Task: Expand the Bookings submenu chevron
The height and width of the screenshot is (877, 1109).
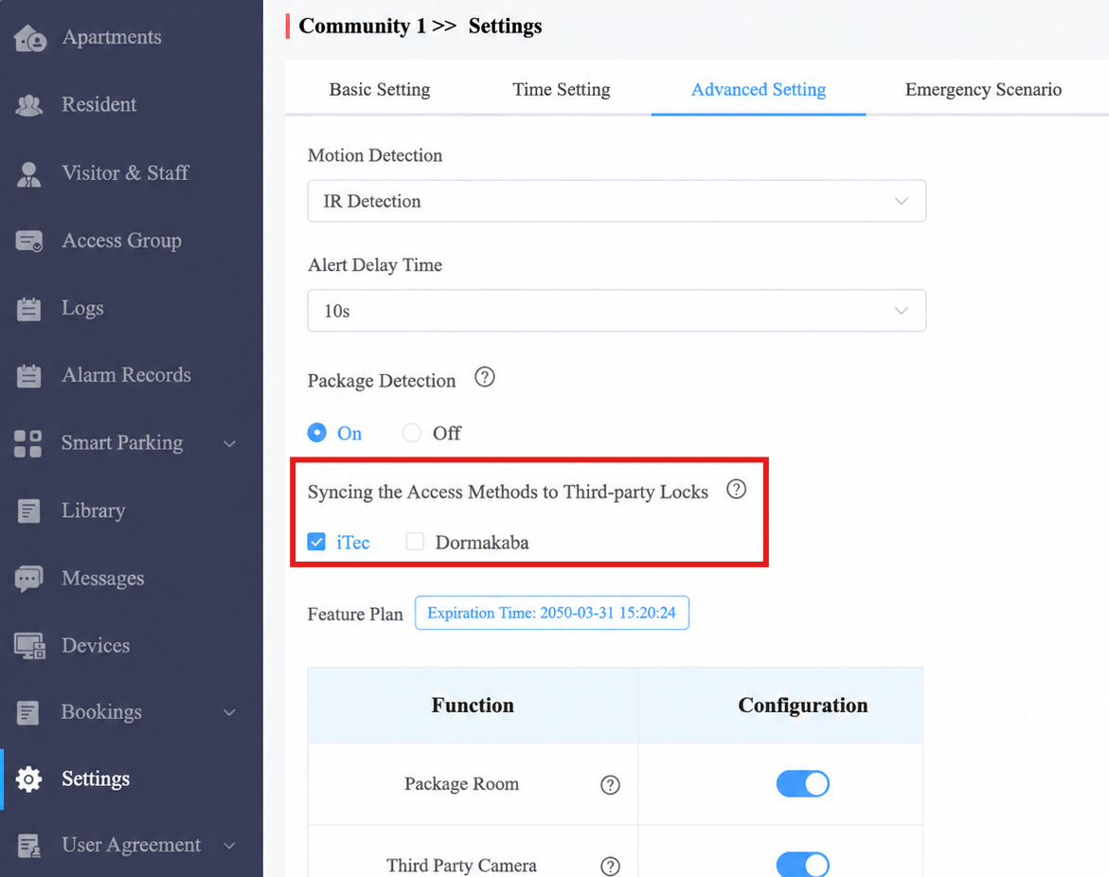Action: coord(229,712)
